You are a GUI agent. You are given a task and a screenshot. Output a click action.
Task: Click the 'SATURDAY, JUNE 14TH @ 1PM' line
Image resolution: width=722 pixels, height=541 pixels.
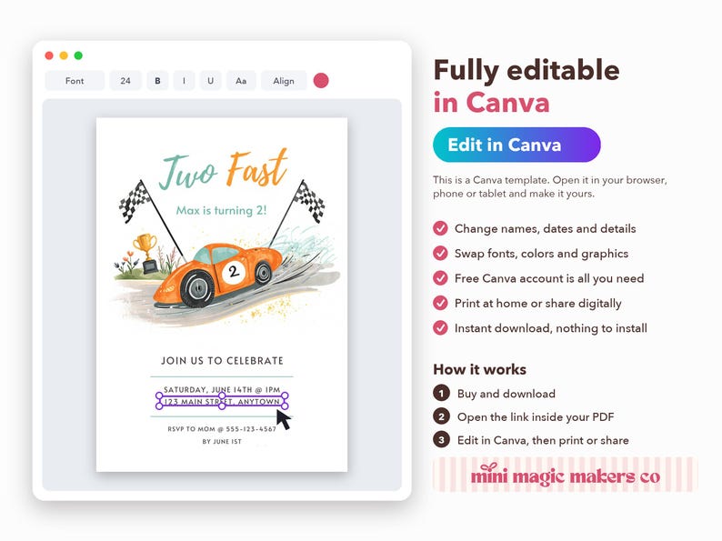tap(222, 389)
